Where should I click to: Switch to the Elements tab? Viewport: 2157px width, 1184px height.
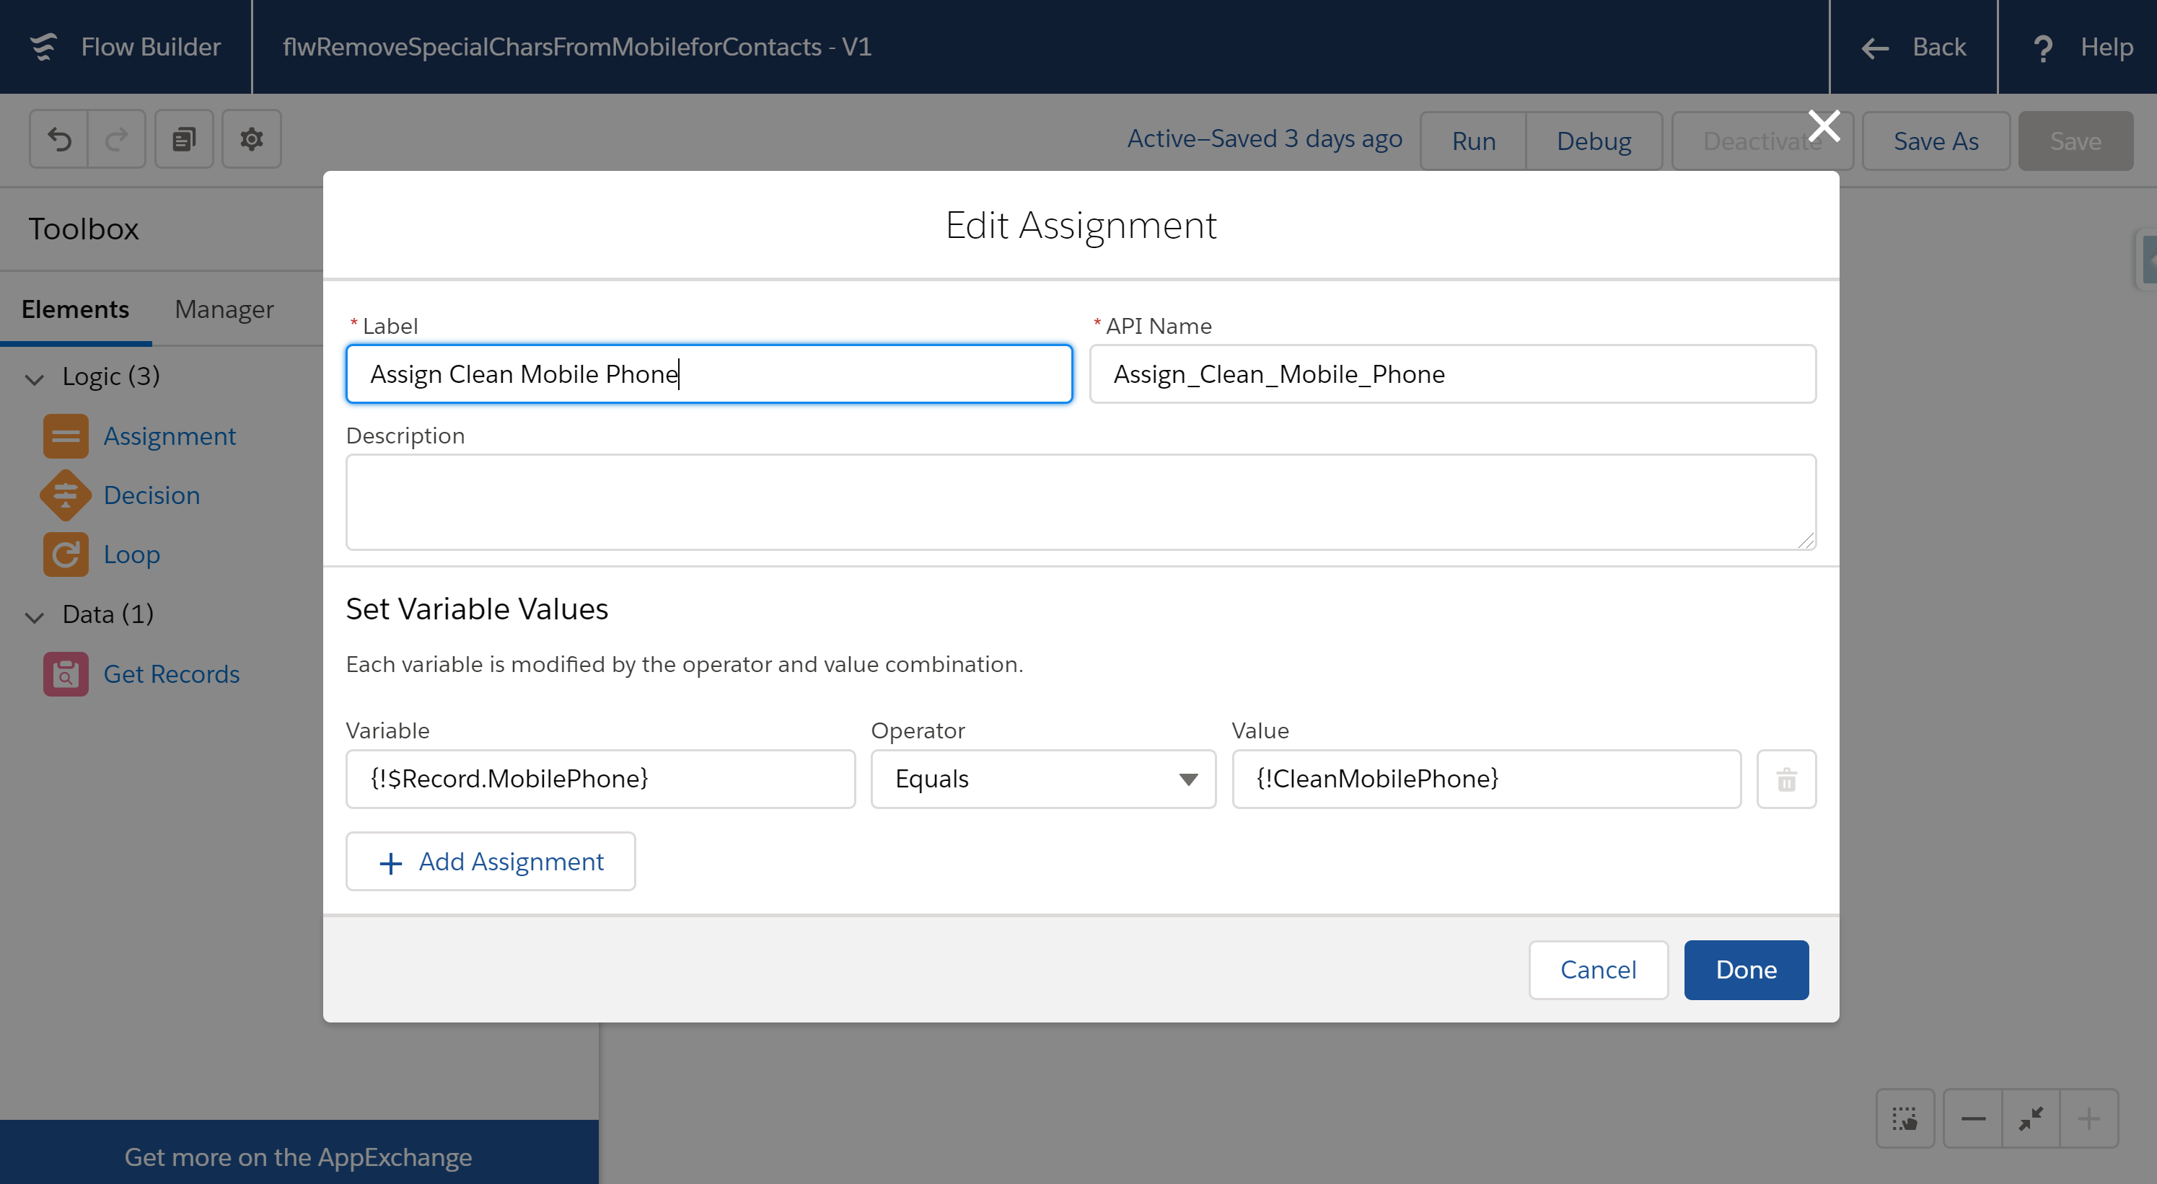tap(74, 309)
